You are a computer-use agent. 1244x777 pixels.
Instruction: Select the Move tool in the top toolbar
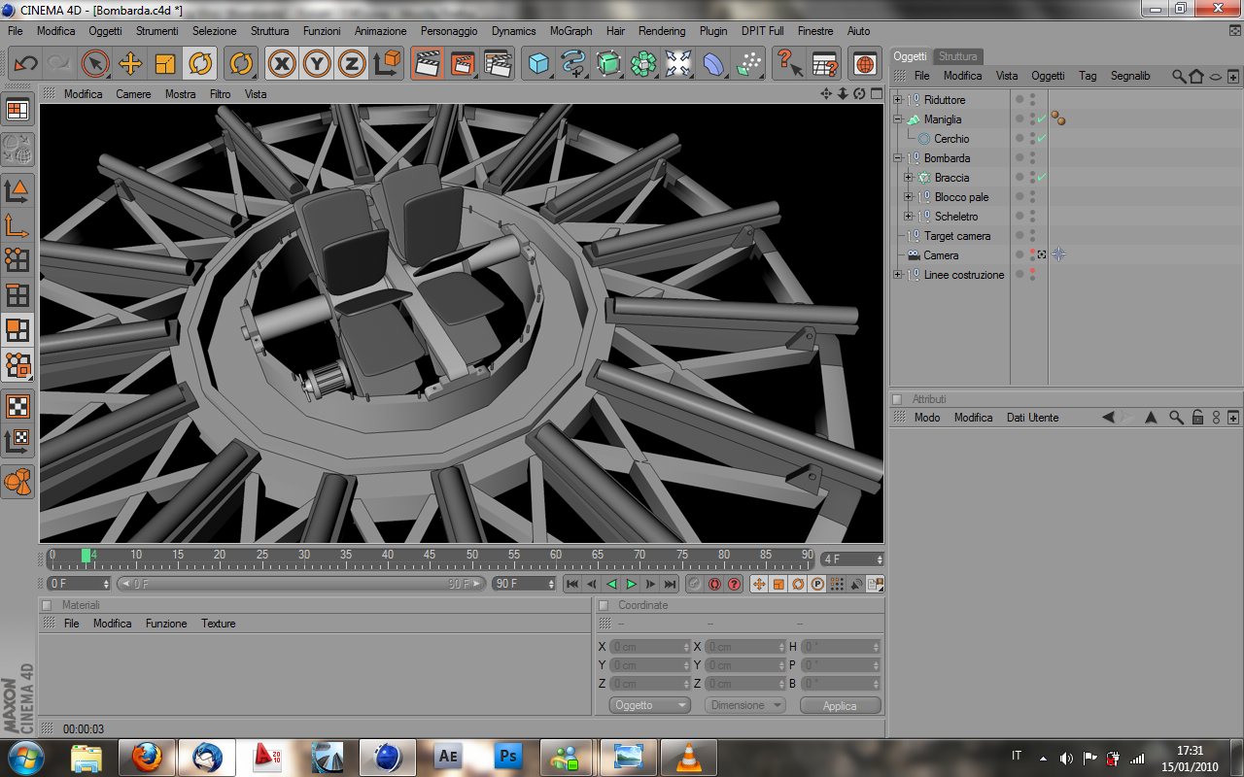click(130, 64)
